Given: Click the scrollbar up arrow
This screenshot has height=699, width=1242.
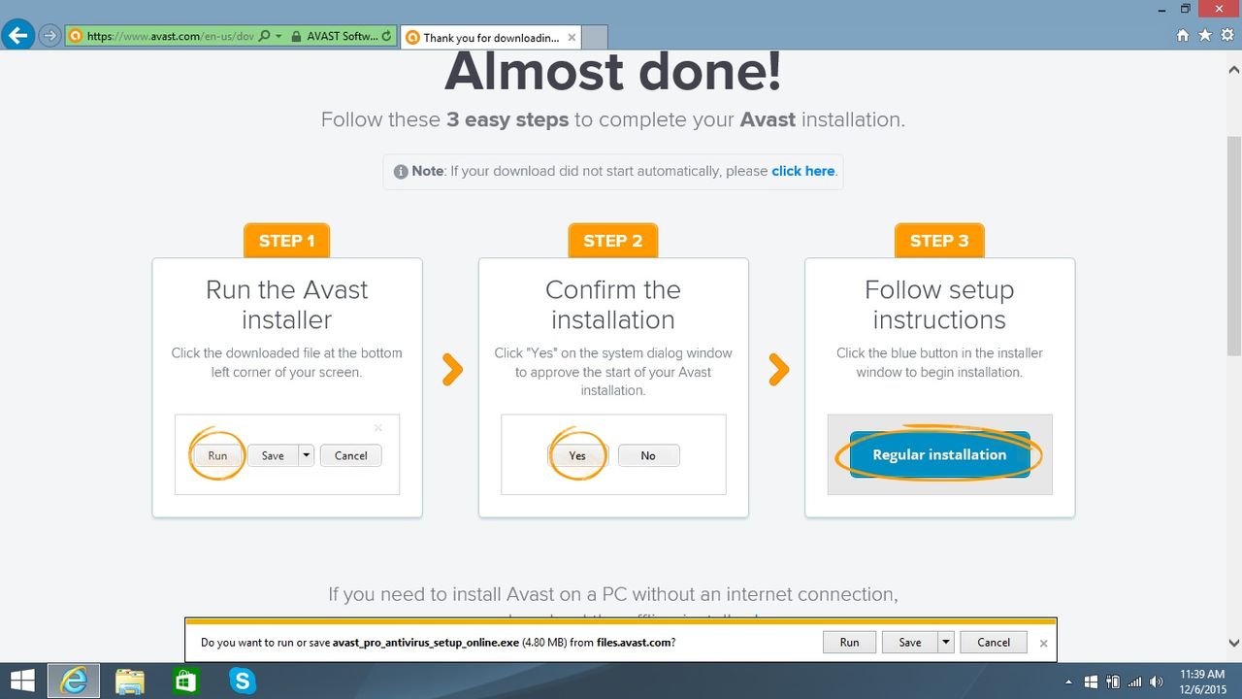Looking at the screenshot, I should pos(1234,70).
